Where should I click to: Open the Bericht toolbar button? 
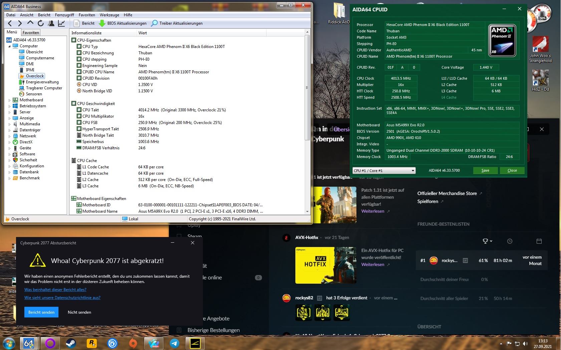tap(84, 23)
